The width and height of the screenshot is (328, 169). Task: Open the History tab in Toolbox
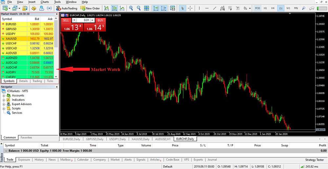(x=39, y=160)
